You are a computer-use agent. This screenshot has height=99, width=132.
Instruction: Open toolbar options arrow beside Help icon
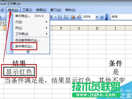coord(107,17)
